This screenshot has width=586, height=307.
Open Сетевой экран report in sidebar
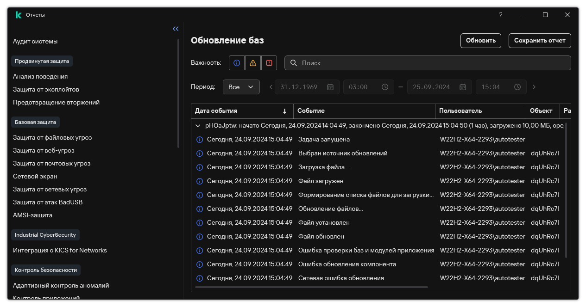[x=35, y=176]
